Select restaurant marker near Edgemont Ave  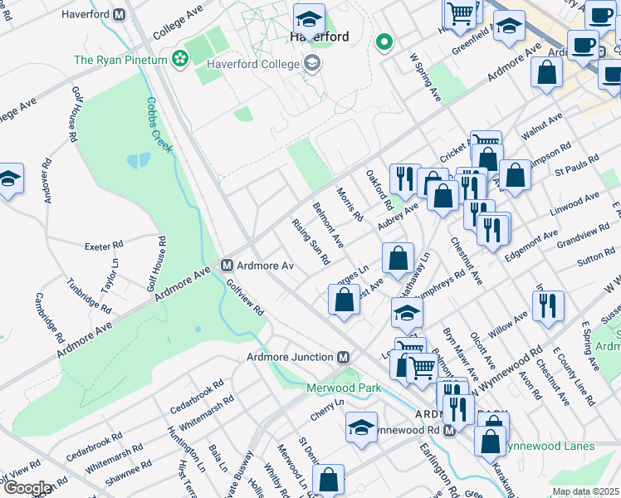492,232
